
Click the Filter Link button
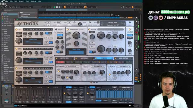[x=92, y=32]
